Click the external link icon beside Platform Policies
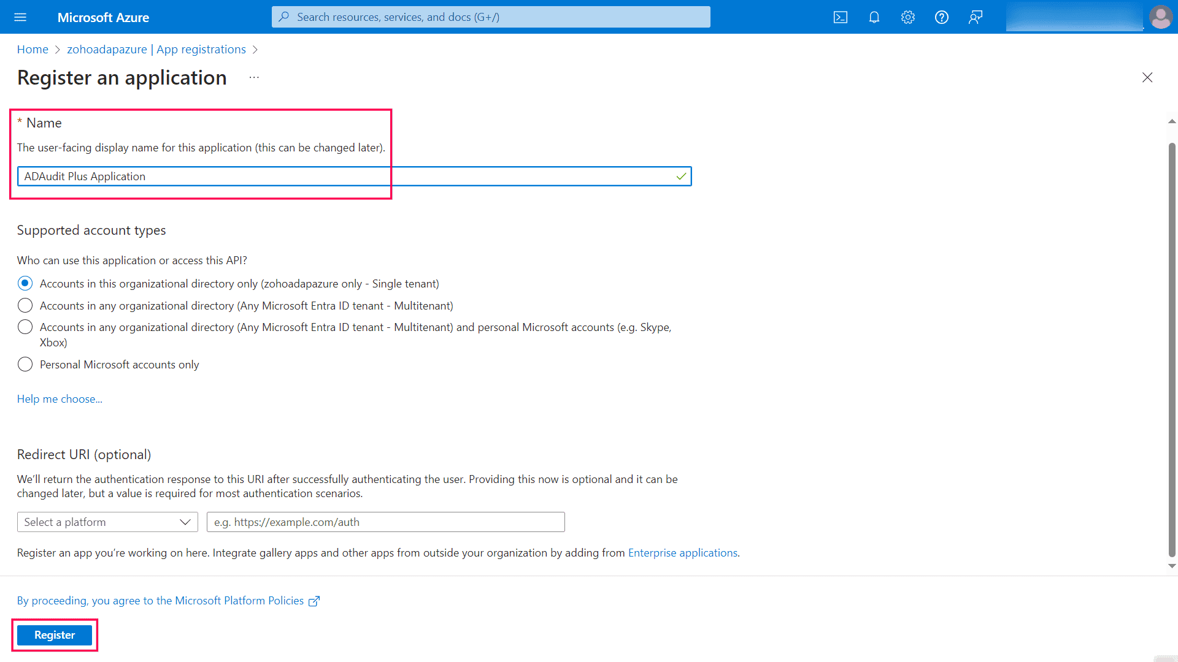The width and height of the screenshot is (1178, 662). click(314, 601)
